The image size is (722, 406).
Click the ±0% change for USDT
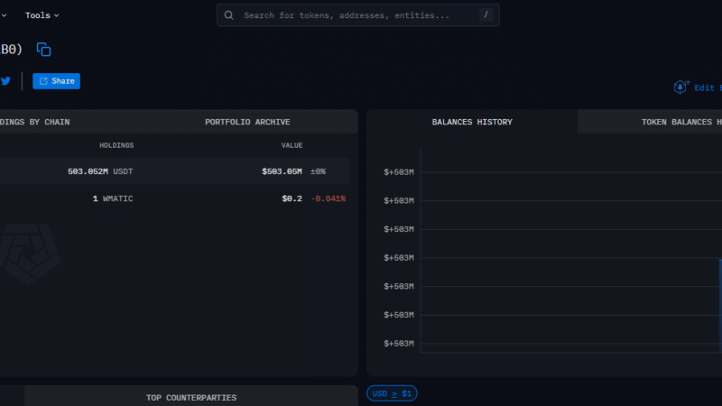(x=318, y=171)
